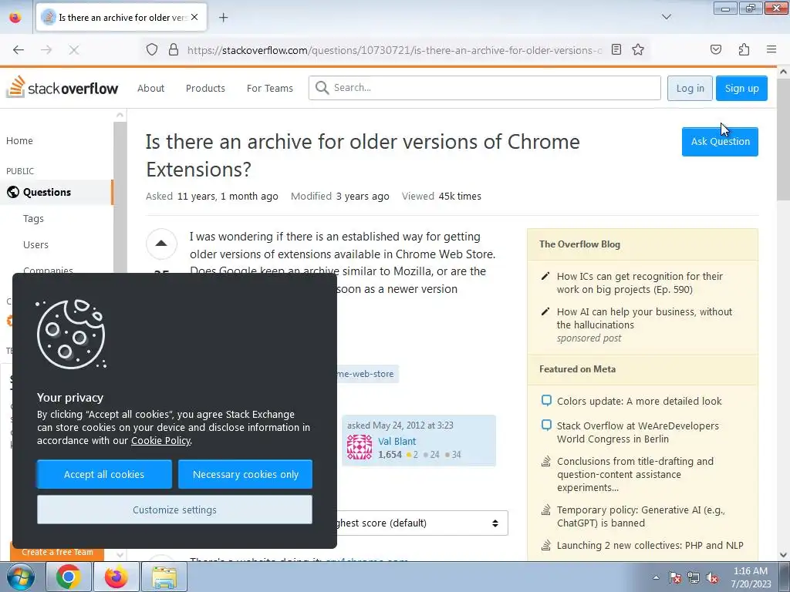This screenshot has width=790, height=592.
Task: Select Questions in the sidebar
Action: tap(56, 192)
